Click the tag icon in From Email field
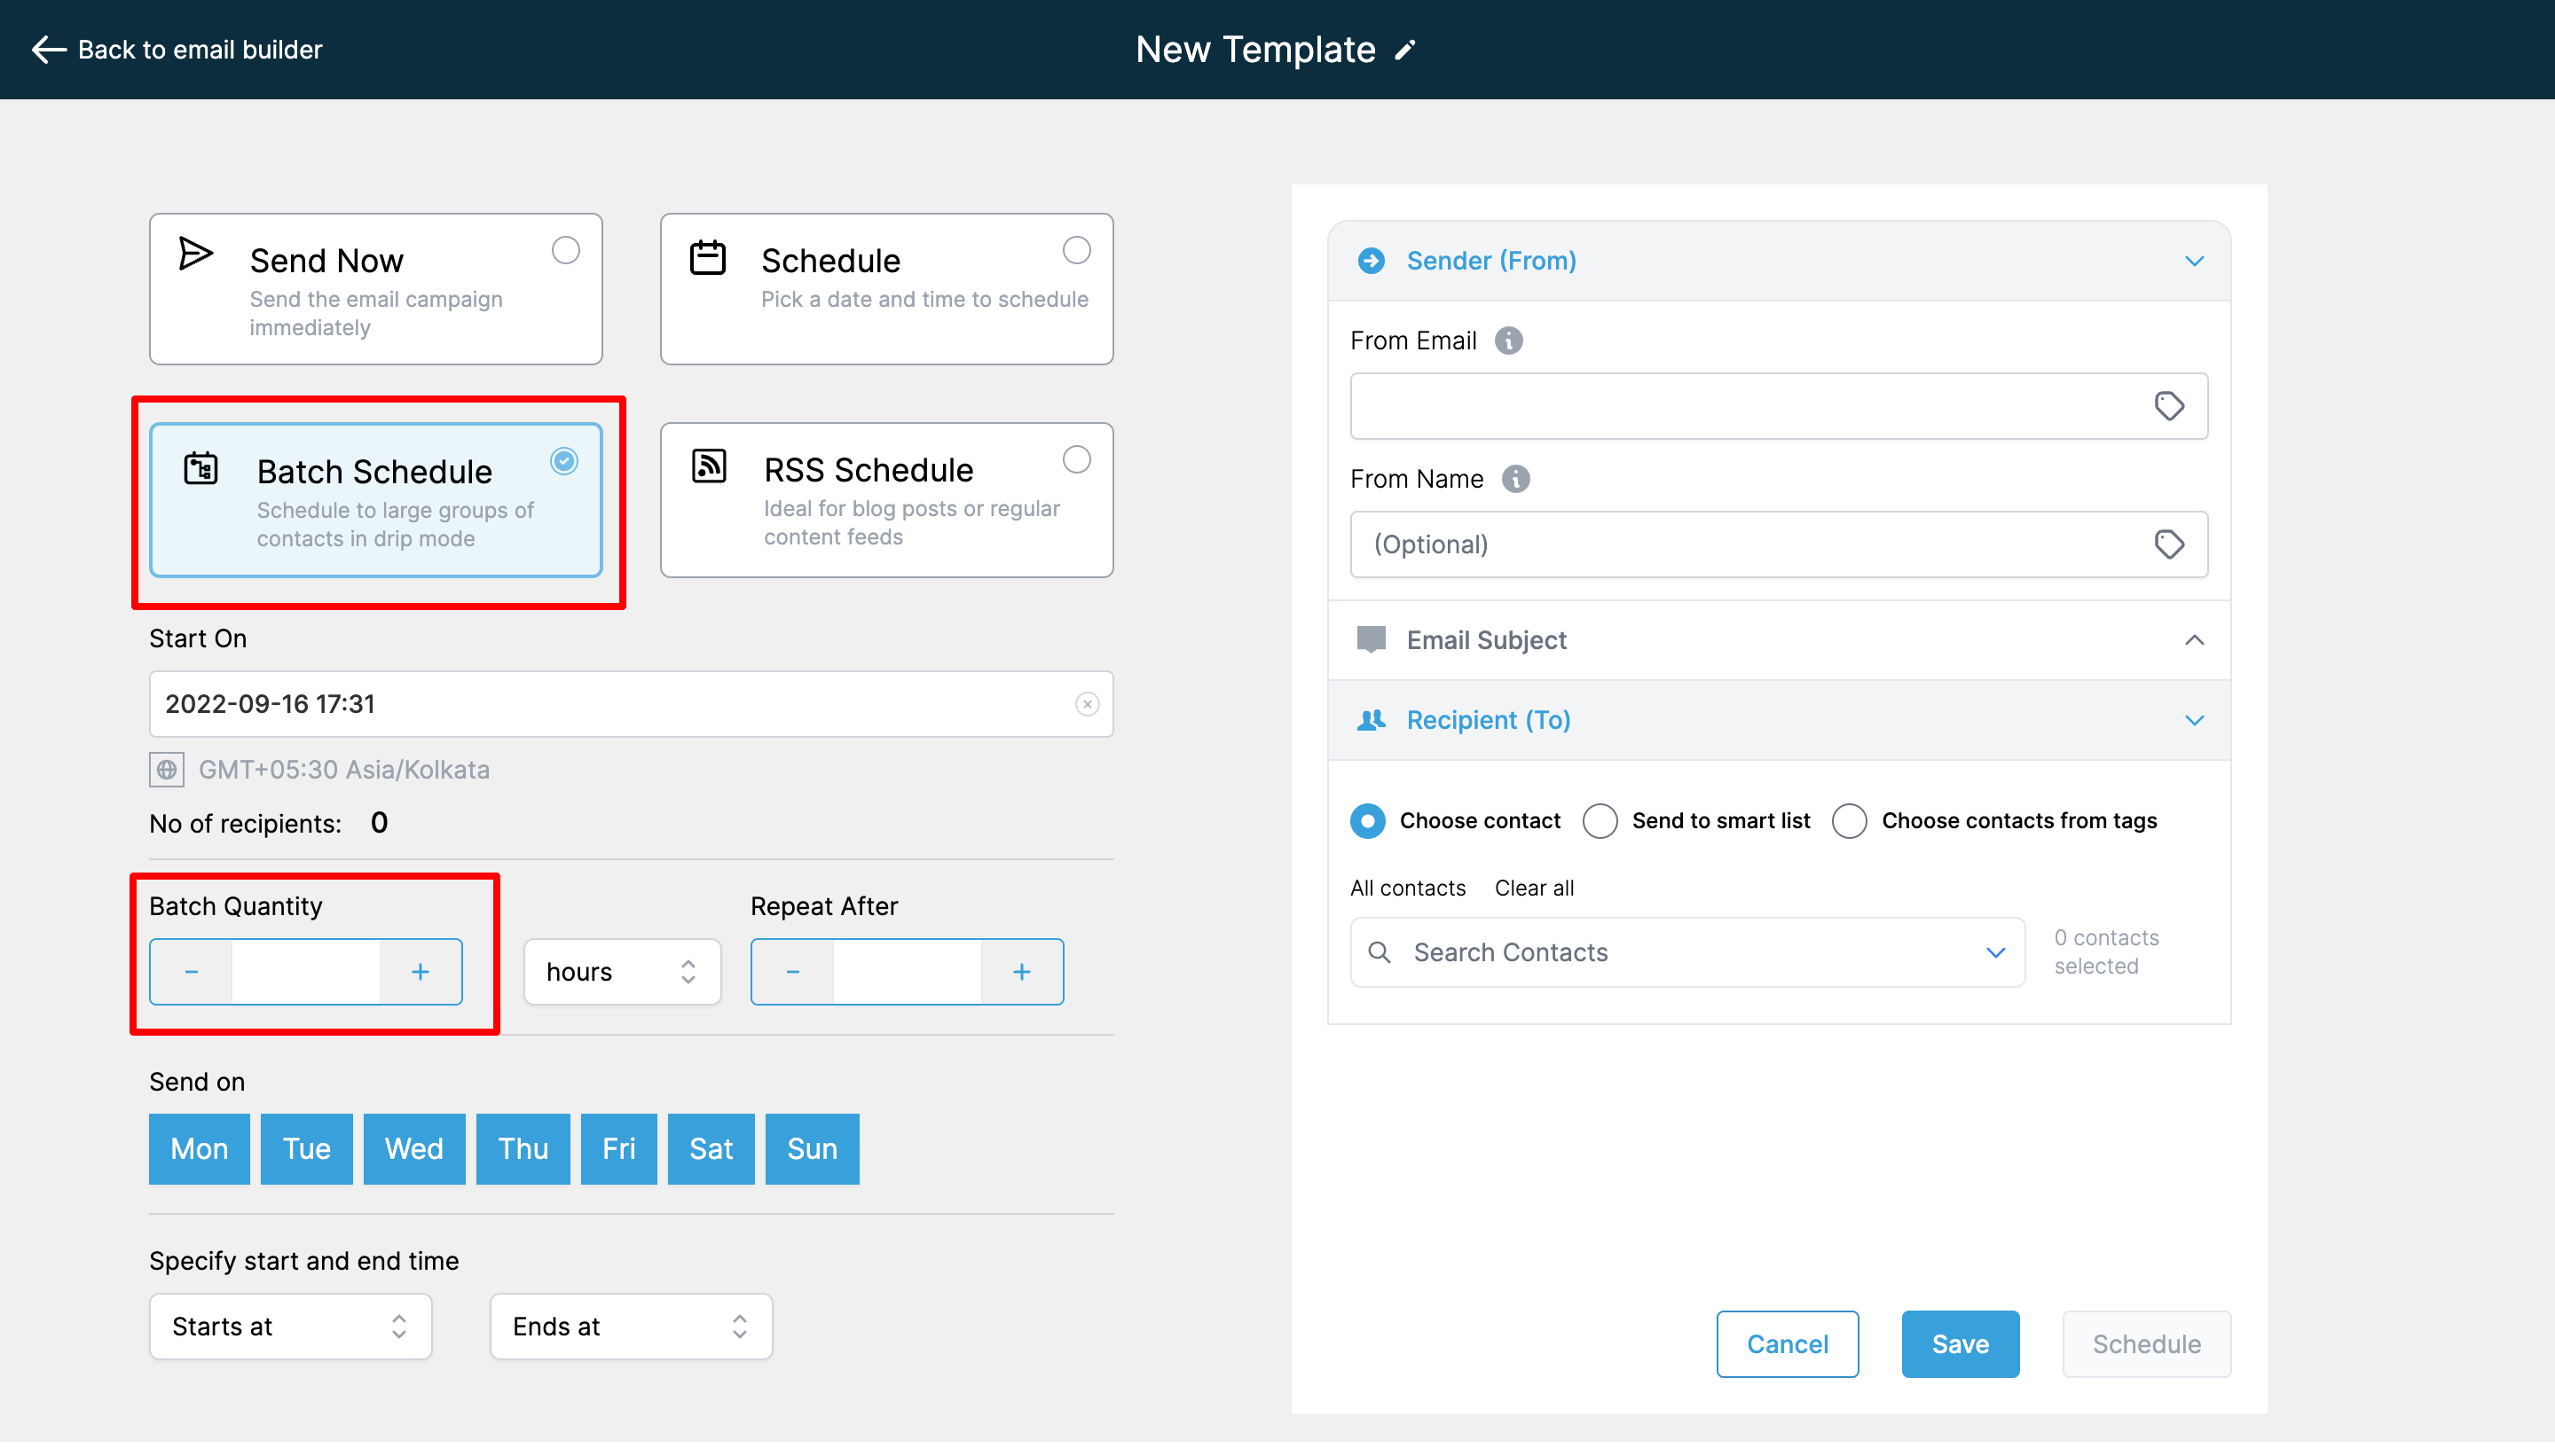Image resolution: width=2555 pixels, height=1456 pixels. click(x=2168, y=406)
